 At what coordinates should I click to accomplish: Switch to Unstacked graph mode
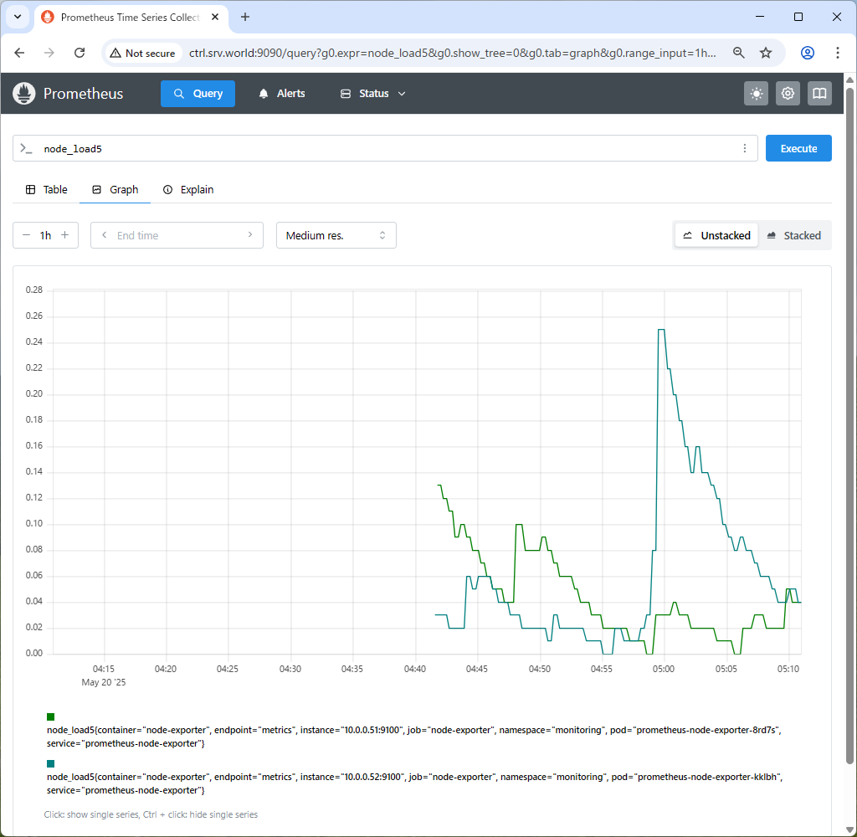click(x=716, y=236)
